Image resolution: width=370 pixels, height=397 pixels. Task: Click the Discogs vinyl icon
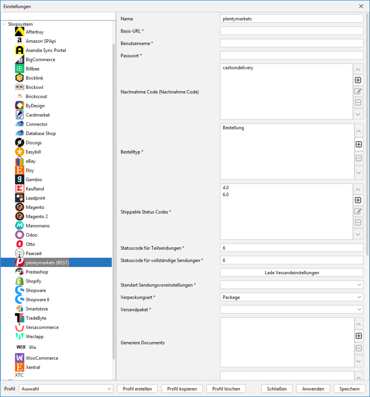[19, 143]
